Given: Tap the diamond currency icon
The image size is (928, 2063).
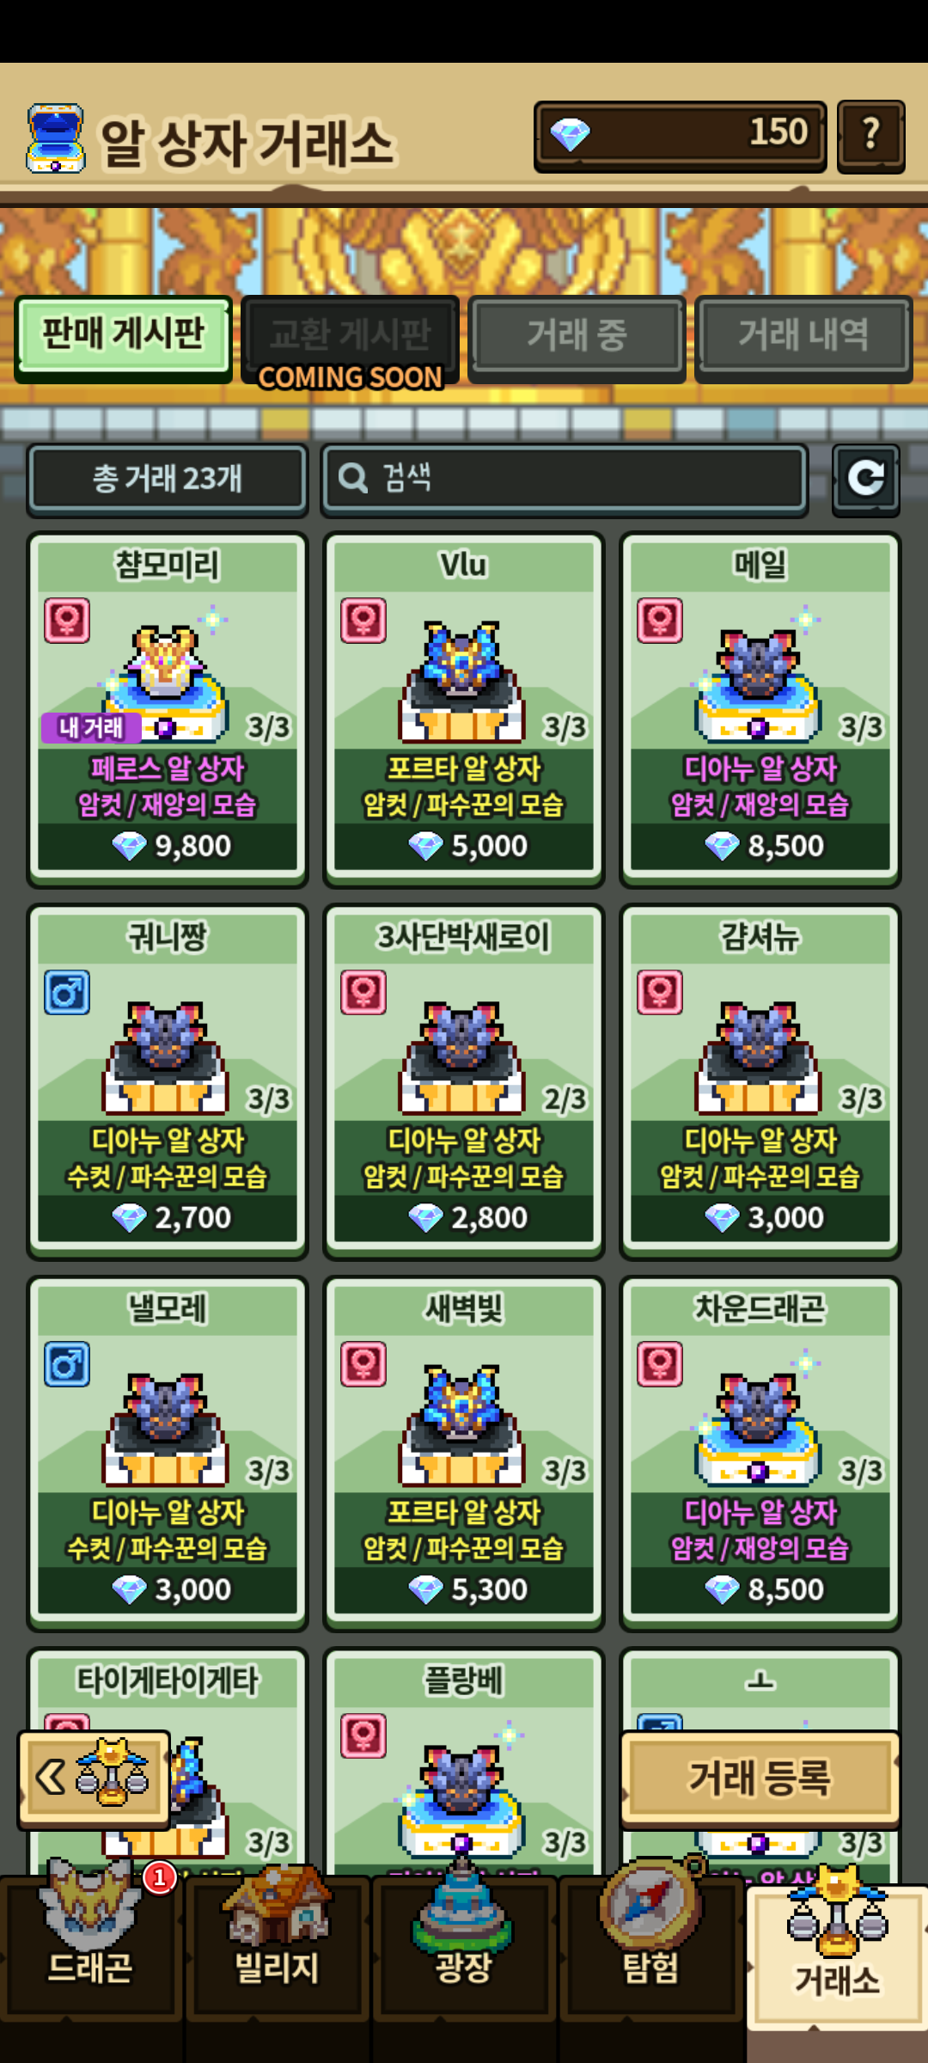Looking at the screenshot, I should pyautogui.click(x=570, y=135).
